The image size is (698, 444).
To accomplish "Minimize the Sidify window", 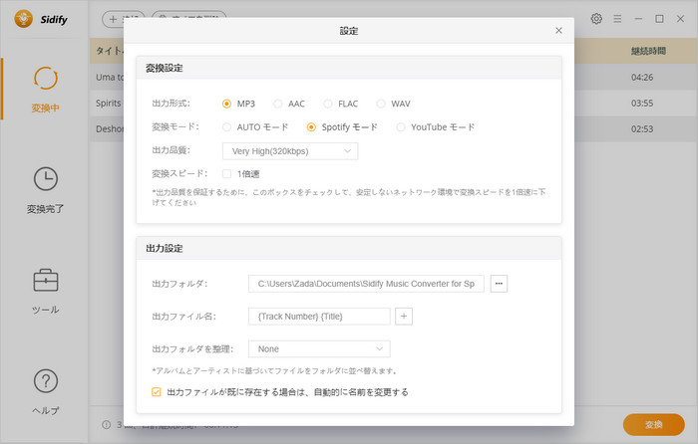I will point(638,19).
